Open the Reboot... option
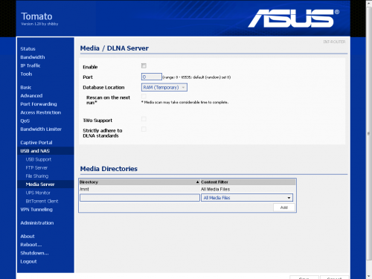 pos(31,245)
